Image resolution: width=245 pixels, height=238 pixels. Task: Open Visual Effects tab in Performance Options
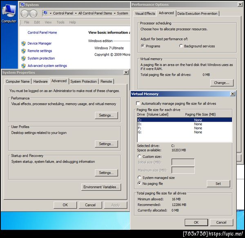(145, 13)
